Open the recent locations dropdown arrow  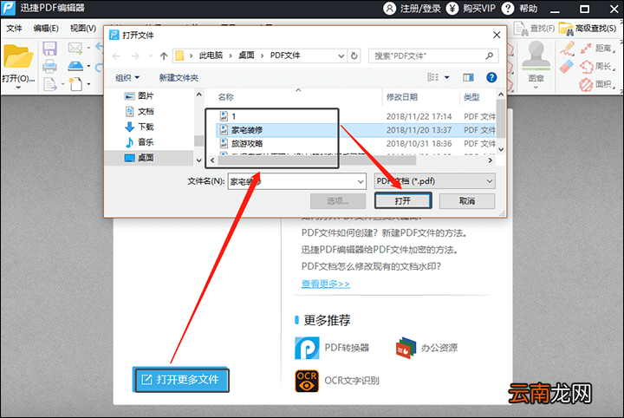[150, 56]
